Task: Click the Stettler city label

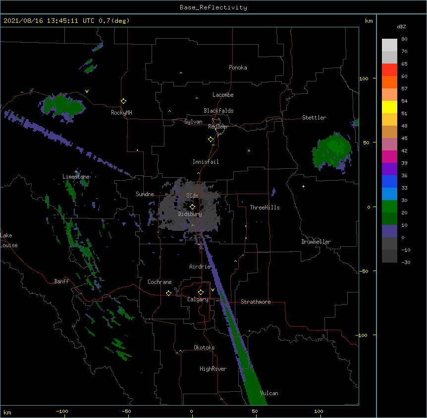Action: pos(314,118)
